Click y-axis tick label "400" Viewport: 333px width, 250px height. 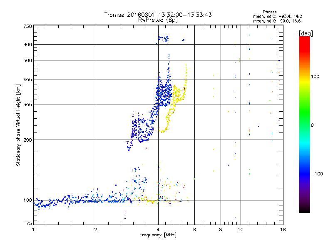point(27,80)
